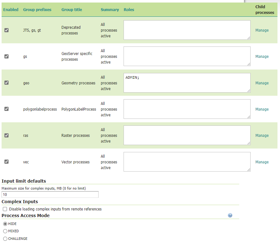Image resolution: width=280 pixels, height=243 pixels.
Task: Toggle the Geometry processes enabled checkbox
Action: point(6,83)
